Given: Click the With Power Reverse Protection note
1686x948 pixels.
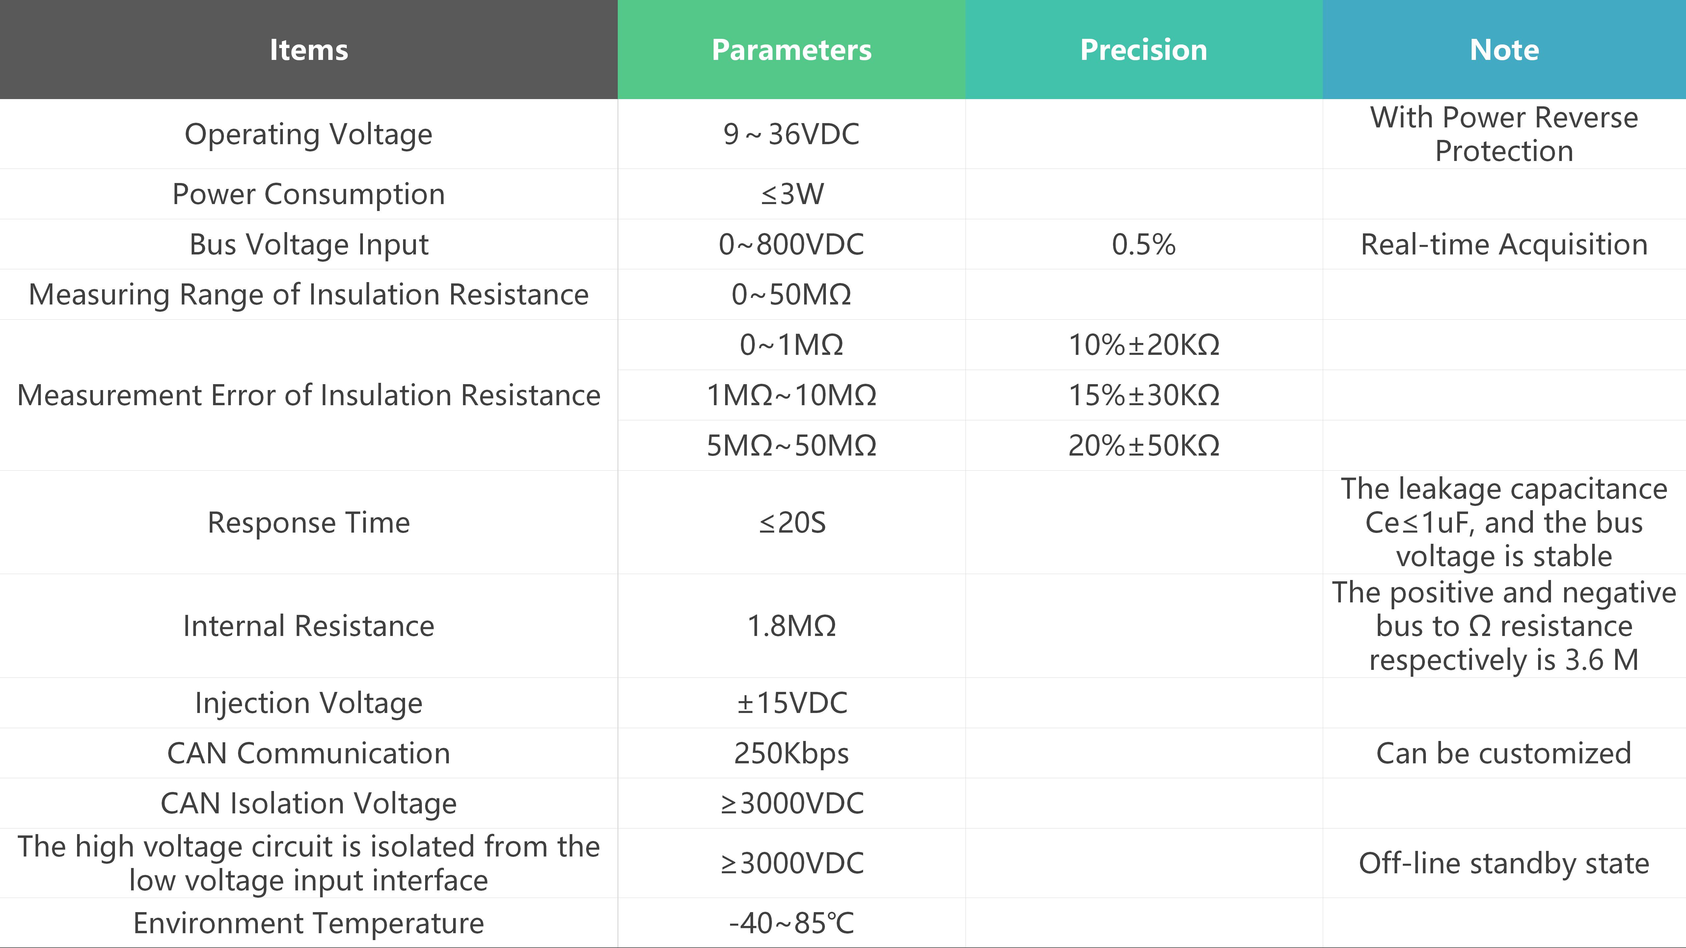Looking at the screenshot, I should [1504, 134].
